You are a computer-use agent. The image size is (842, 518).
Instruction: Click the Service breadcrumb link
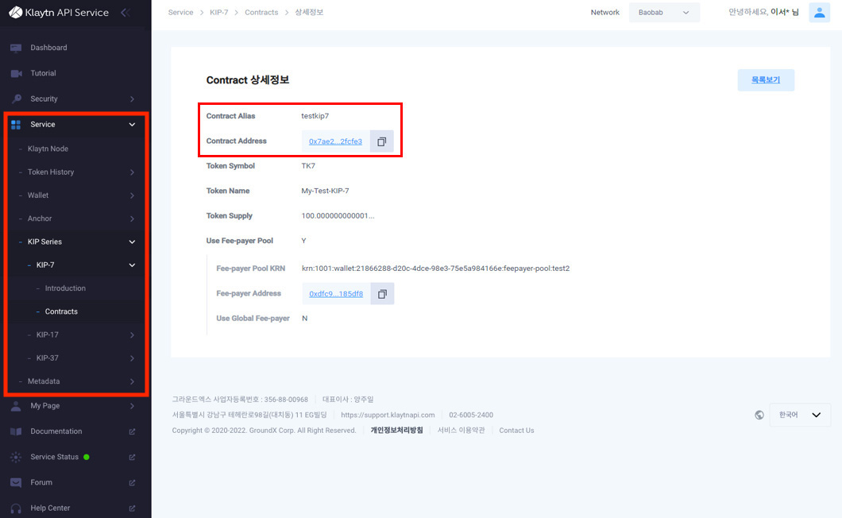[x=180, y=13]
